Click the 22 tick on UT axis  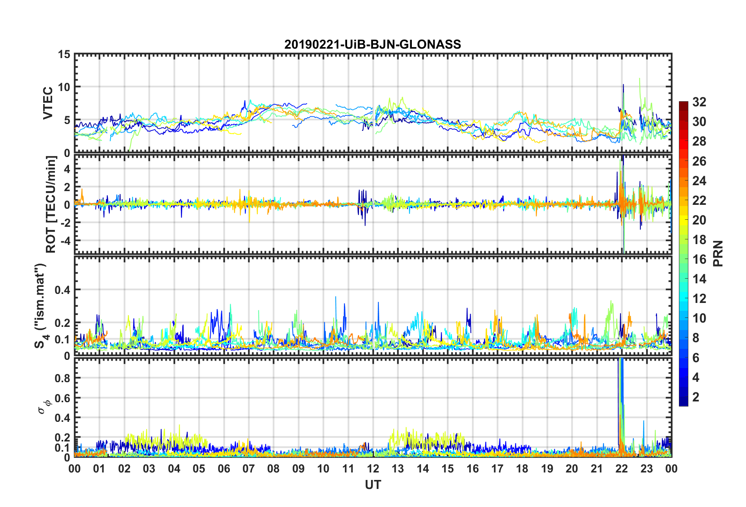tap(622, 469)
